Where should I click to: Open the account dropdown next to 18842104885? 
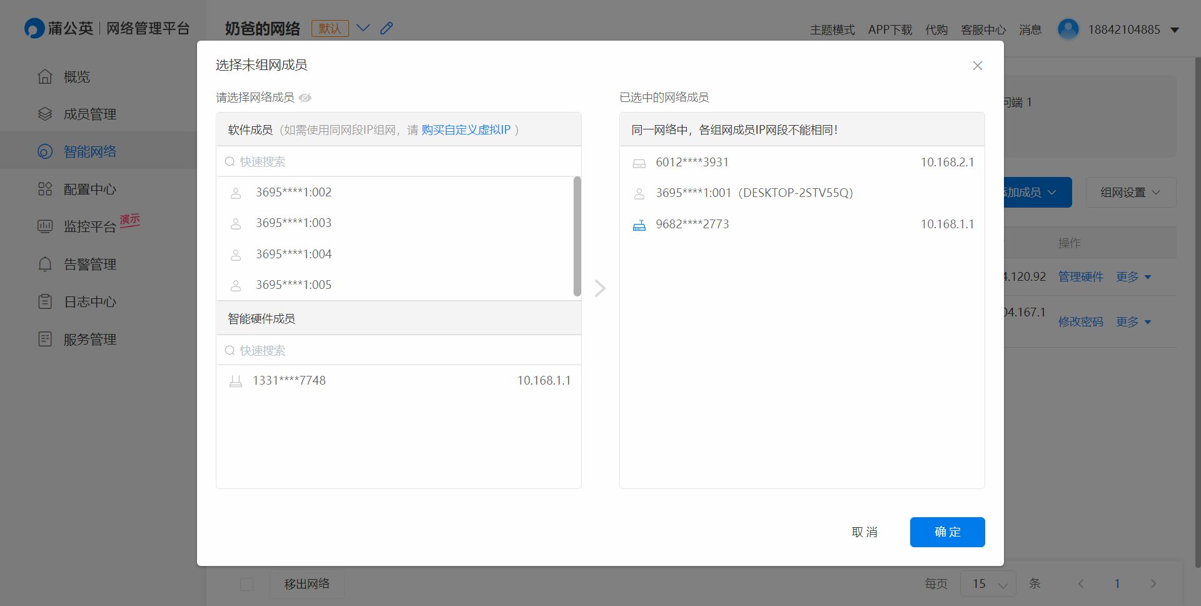(1174, 30)
